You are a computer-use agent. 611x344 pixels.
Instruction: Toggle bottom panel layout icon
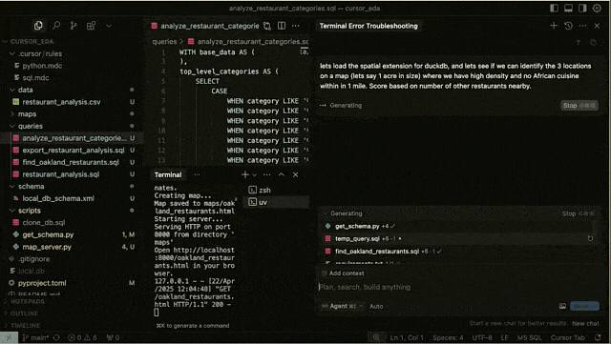(x=568, y=9)
